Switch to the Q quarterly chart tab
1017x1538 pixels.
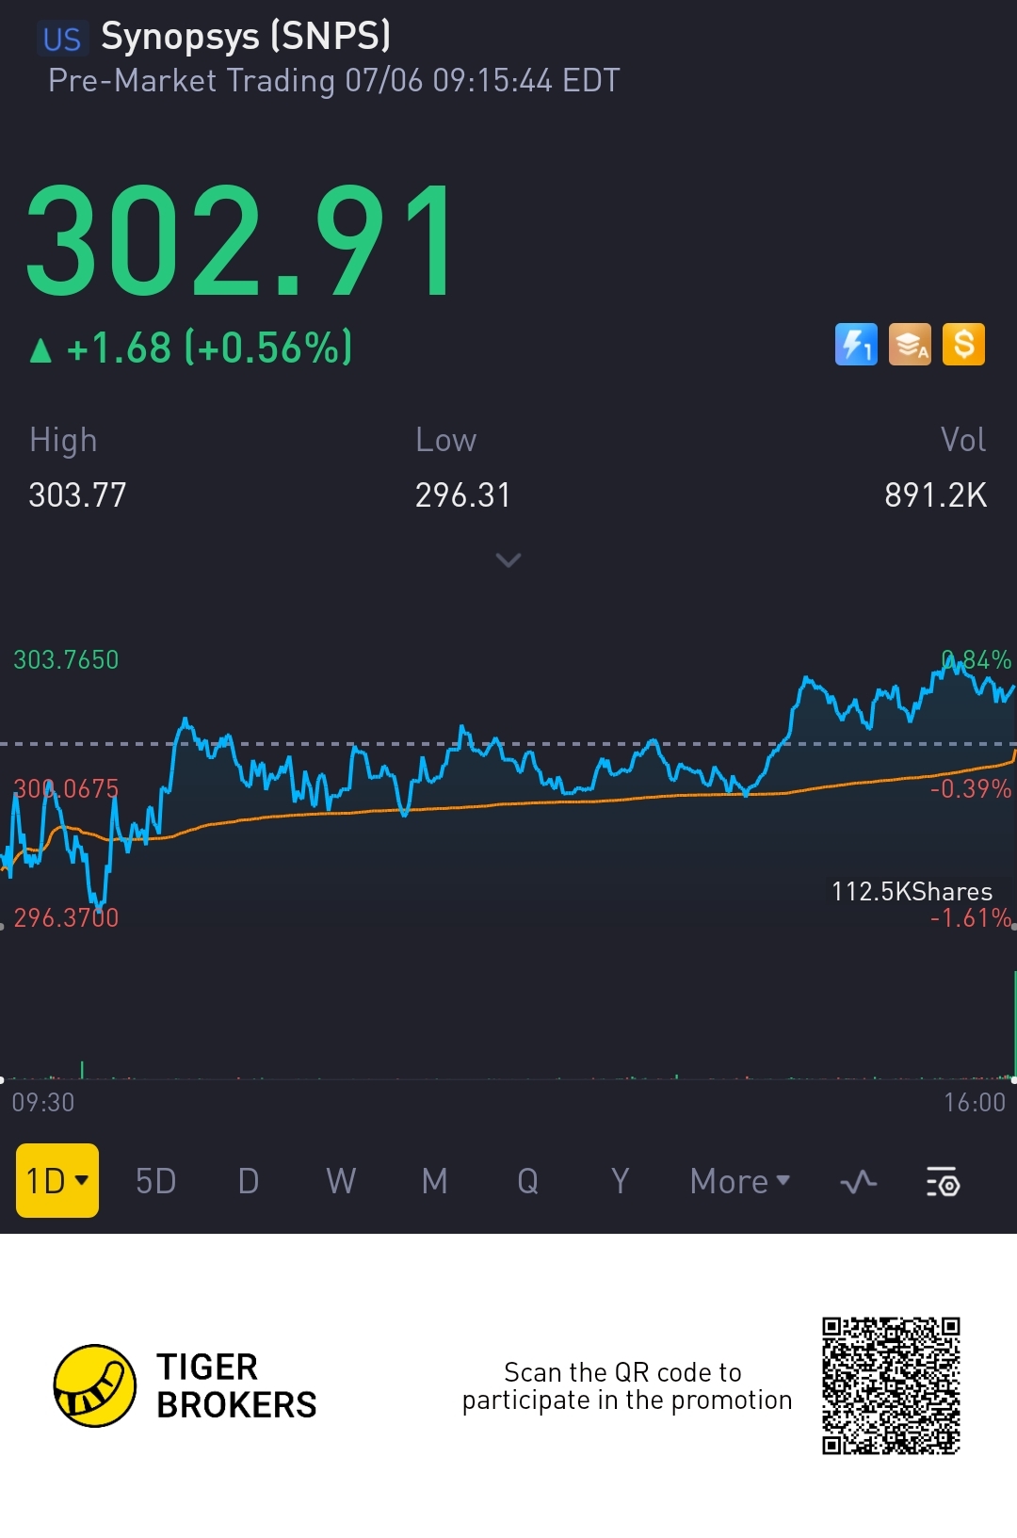pyautogui.click(x=527, y=1181)
